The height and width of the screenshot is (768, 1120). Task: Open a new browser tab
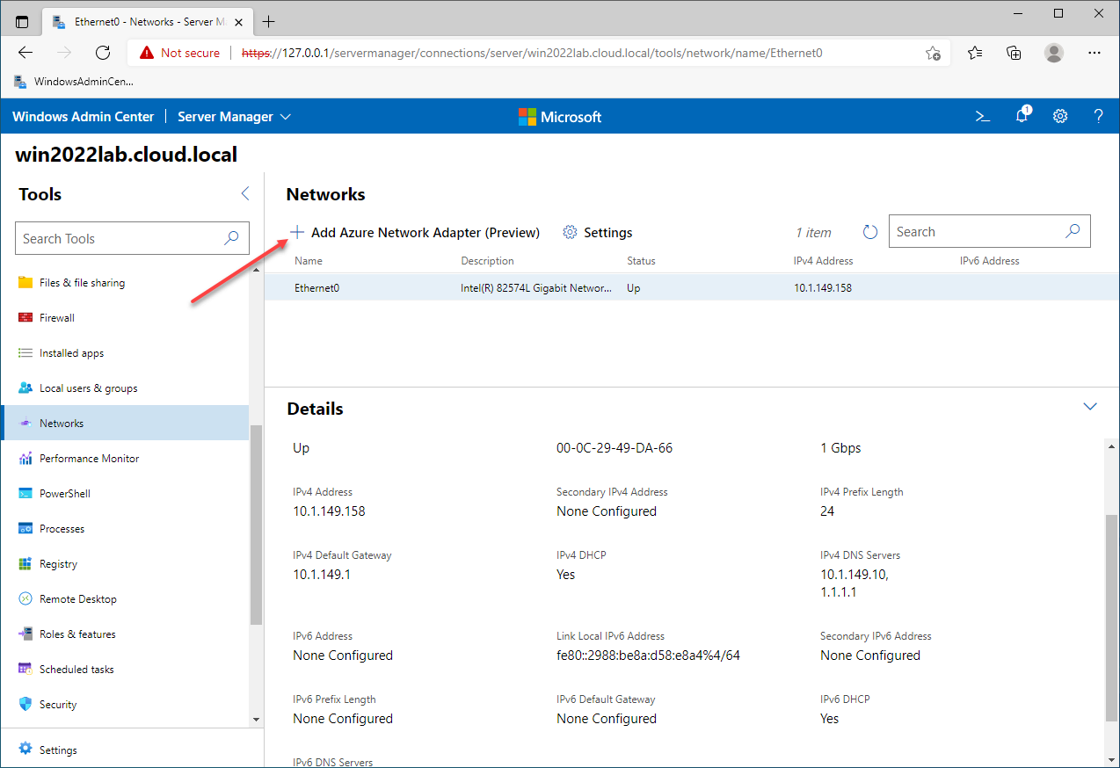tap(269, 21)
